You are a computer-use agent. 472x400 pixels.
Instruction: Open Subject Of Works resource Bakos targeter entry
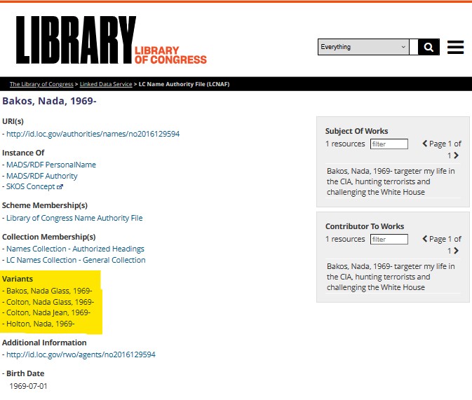(x=391, y=181)
